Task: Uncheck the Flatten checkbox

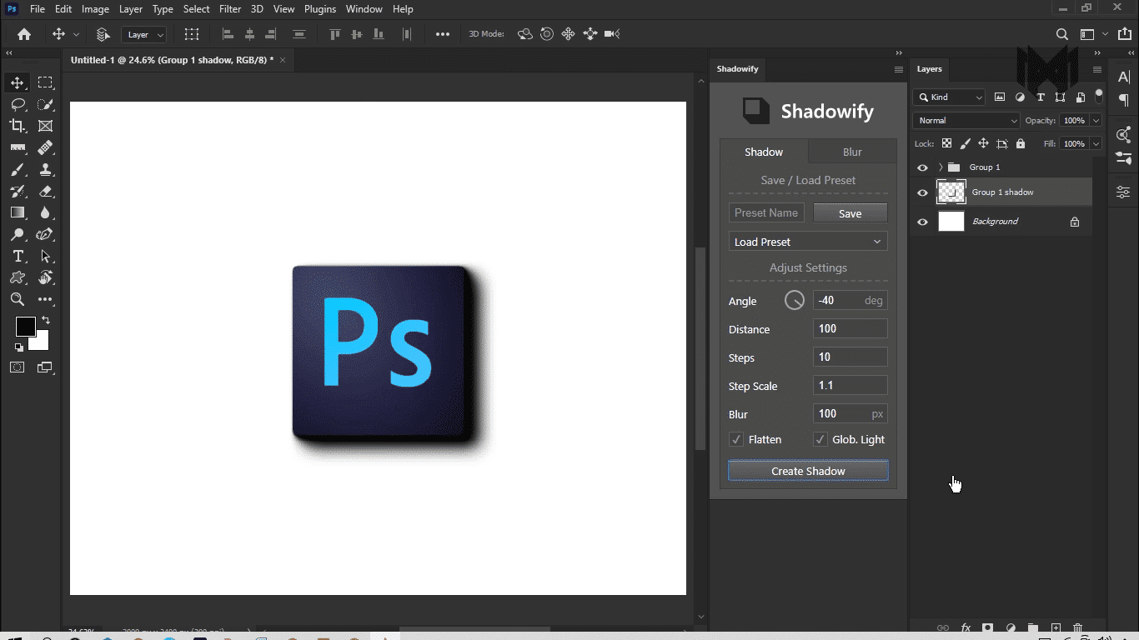Action: (x=736, y=439)
